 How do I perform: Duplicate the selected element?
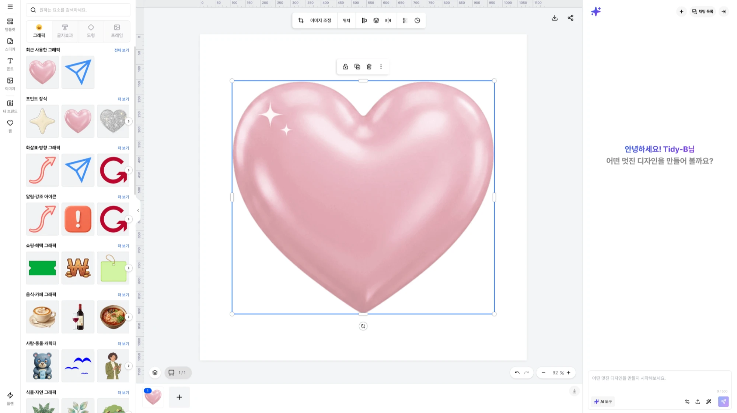357,67
